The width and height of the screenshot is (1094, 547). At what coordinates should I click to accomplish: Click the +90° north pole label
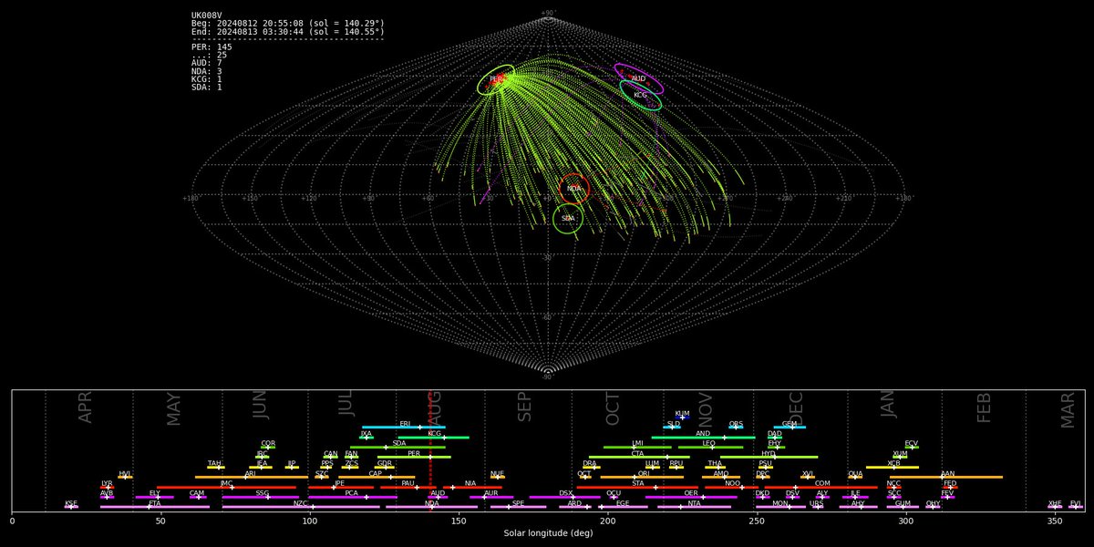[x=548, y=13]
